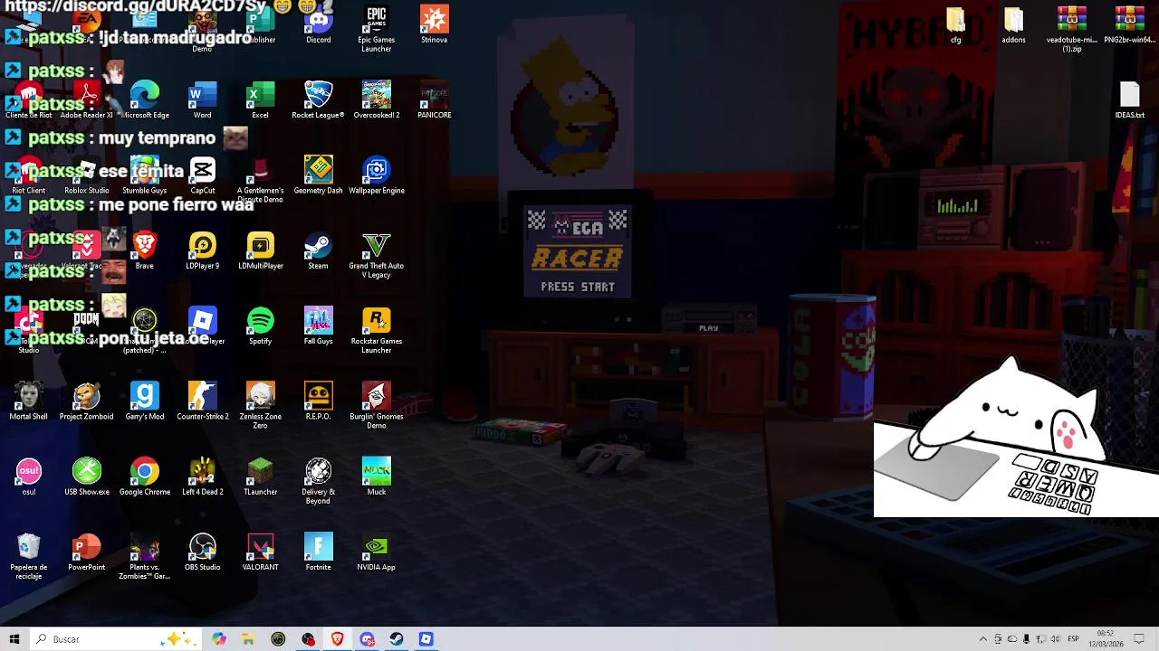Select the Project Zomboid icon
The width and height of the screenshot is (1159, 651).
86,401
